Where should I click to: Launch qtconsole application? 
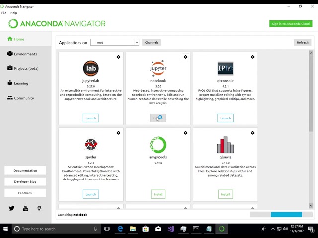pos(225,118)
